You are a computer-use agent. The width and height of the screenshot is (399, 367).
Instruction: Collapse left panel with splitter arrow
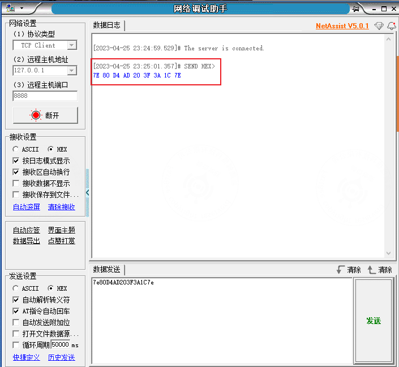(88, 193)
